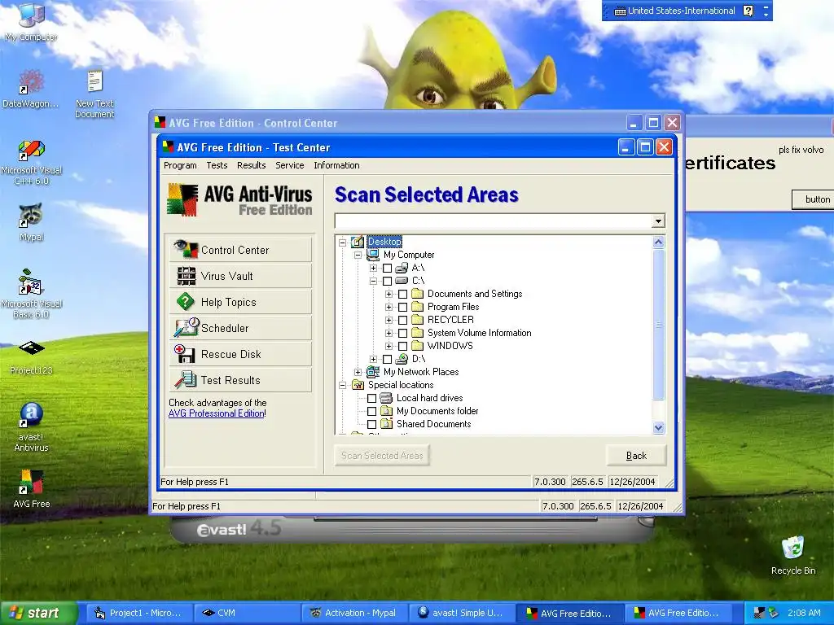The width and height of the screenshot is (834, 625).
Task: Click the Desktop icon in the tree
Action: point(358,242)
